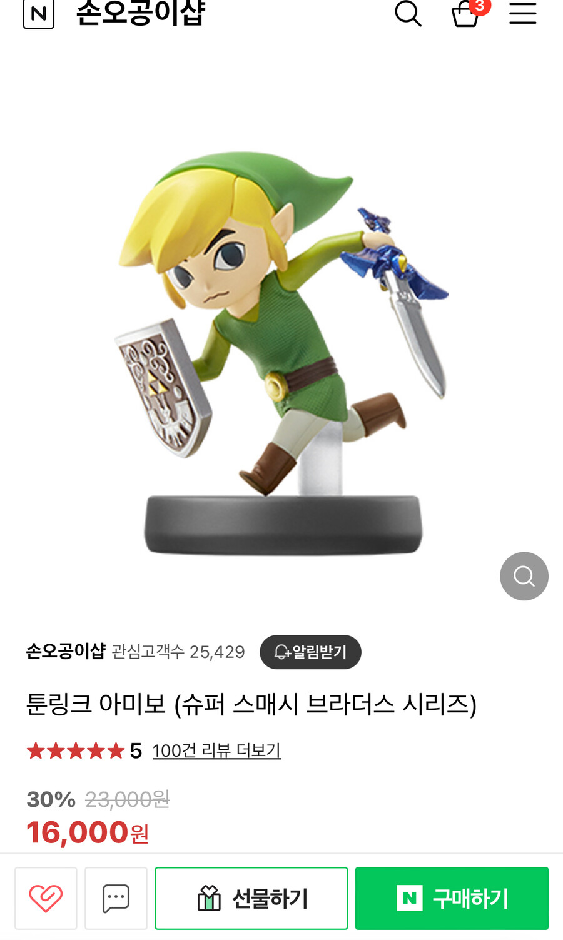
Task: Open the 100건 리뷰 더보기 link
Action: [216, 750]
